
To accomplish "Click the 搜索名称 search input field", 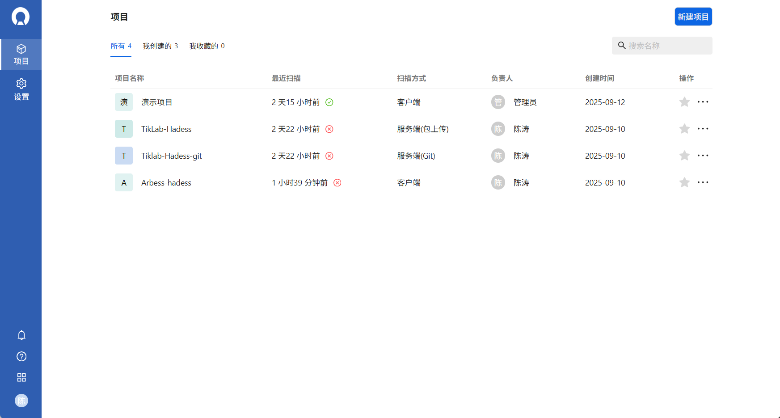I will click(x=662, y=45).
